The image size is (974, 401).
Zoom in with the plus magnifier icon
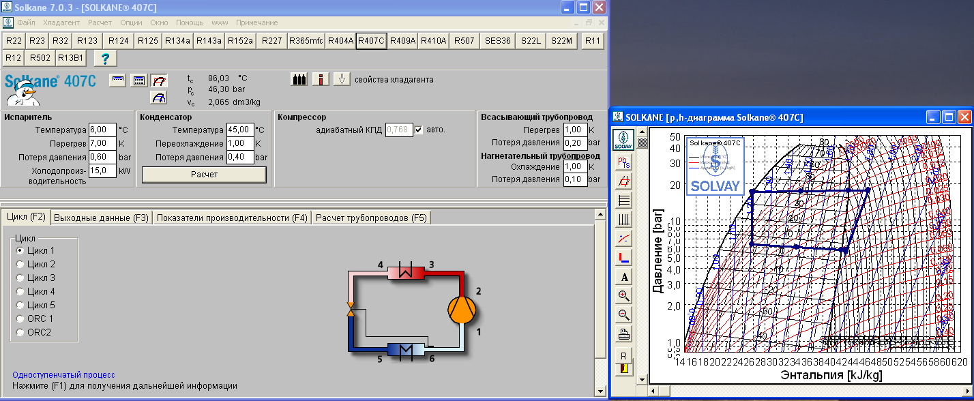pyautogui.click(x=624, y=296)
